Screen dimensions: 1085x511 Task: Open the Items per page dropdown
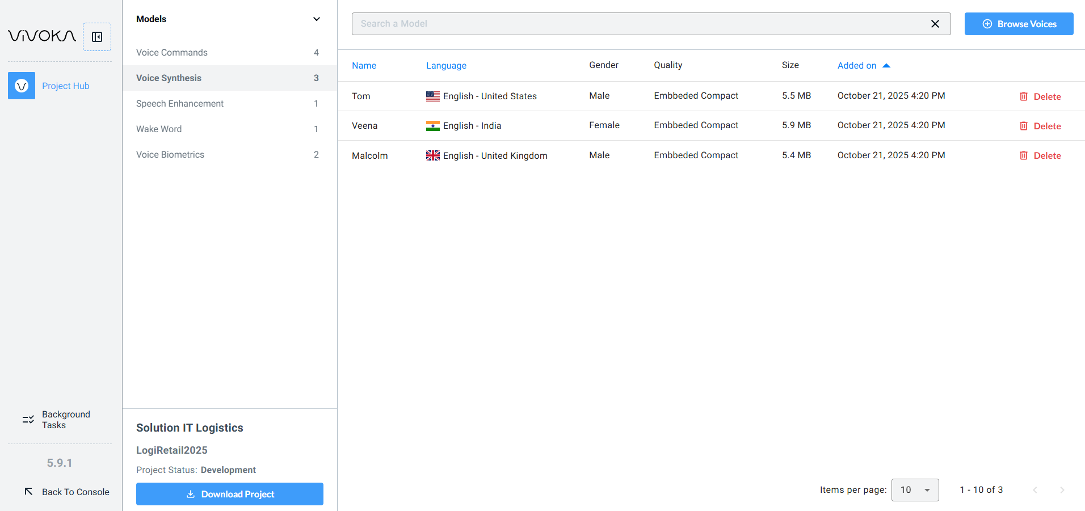pyautogui.click(x=915, y=490)
